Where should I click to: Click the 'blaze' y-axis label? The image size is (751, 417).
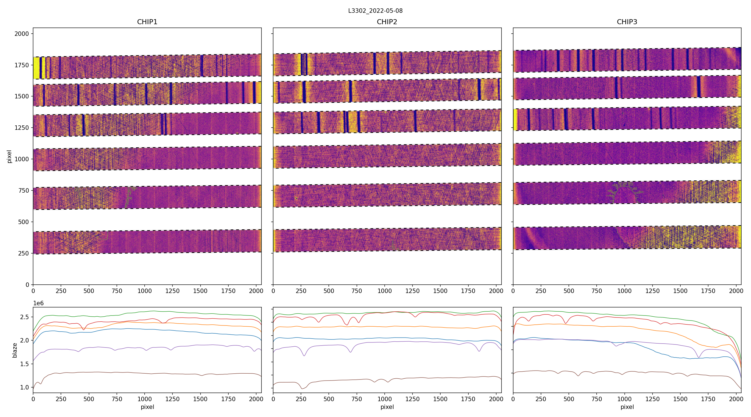click(x=14, y=350)
